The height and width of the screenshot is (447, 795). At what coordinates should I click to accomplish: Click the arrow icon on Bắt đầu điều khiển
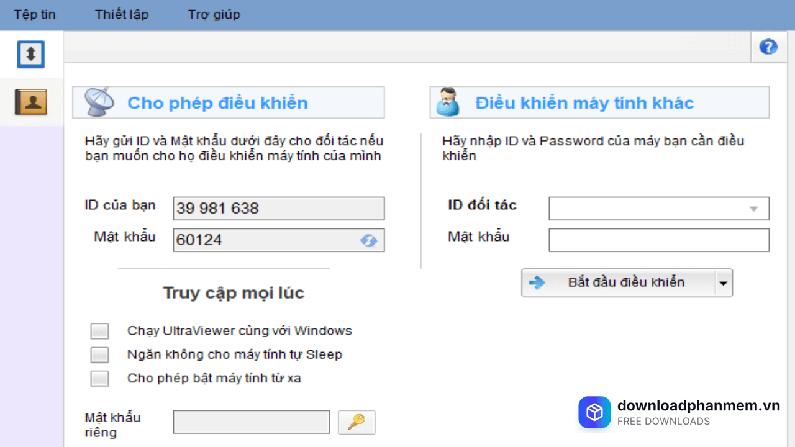pyautogui.click(x=537, y=282)
